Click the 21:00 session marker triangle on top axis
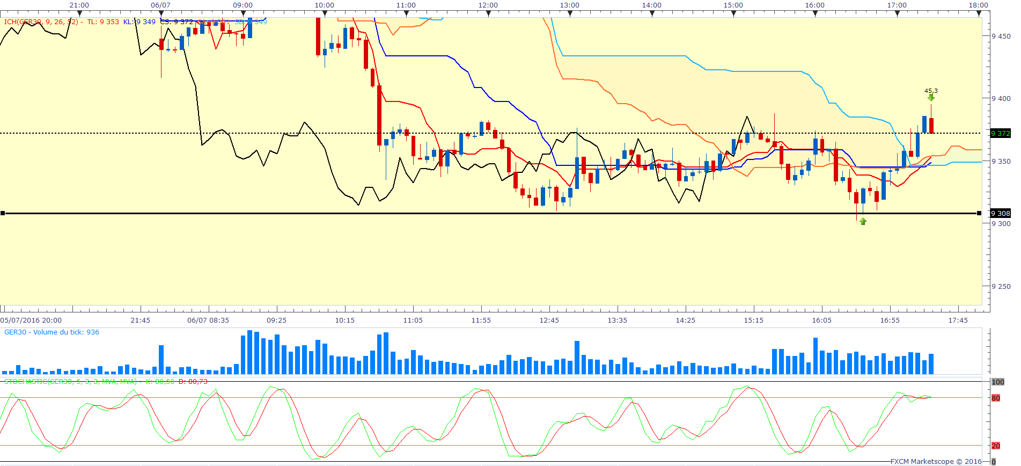The height and width of the screenshot is (466, 1021). pos(79,14)
